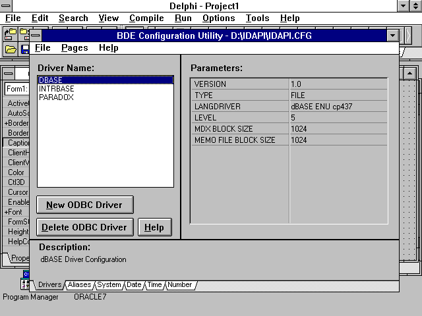Click the scroll-up arrow on the right-side scrollbar
The image size is (422, 316).
tap(409, 73)
